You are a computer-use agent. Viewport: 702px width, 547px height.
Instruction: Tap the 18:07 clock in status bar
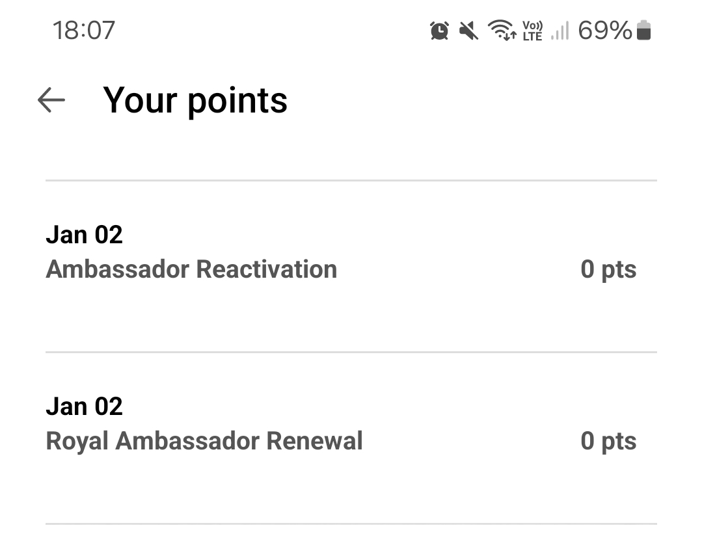[x=84, y=31]
